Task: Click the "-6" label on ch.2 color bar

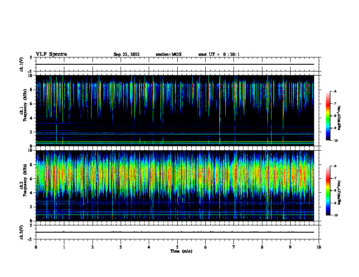Action: tap(335, 166)
